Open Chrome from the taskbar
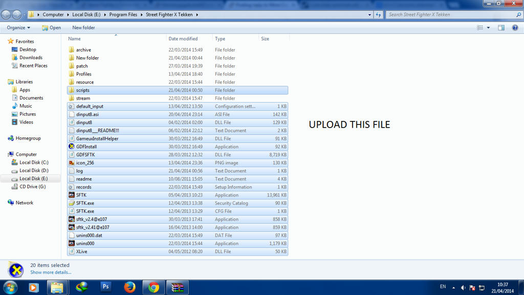The image size is (524, 295). point(154,287)
